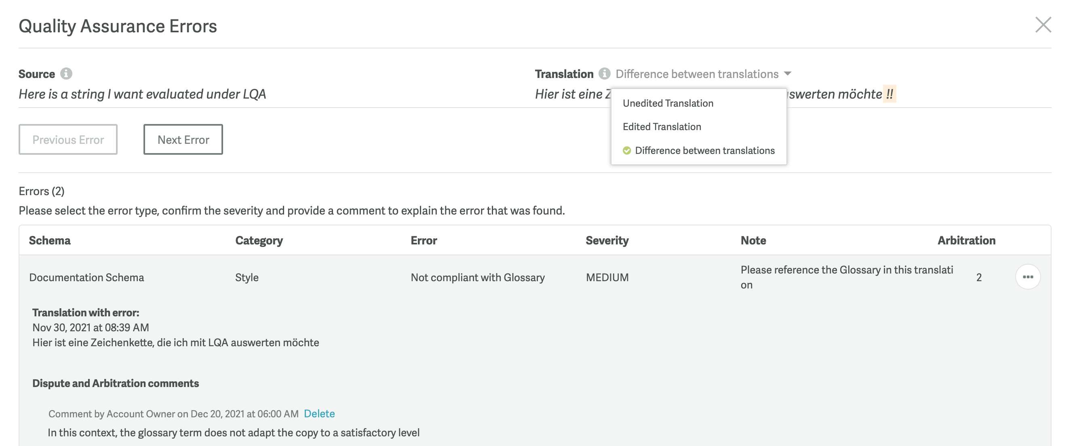1075x446 pixels.
Task: Click the Severity column header
Action: coord(607,240)
